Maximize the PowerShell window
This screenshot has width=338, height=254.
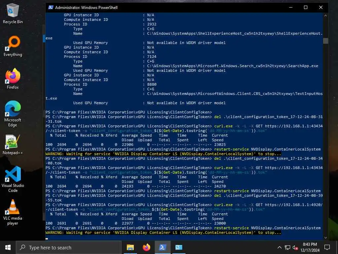[306, 7]
